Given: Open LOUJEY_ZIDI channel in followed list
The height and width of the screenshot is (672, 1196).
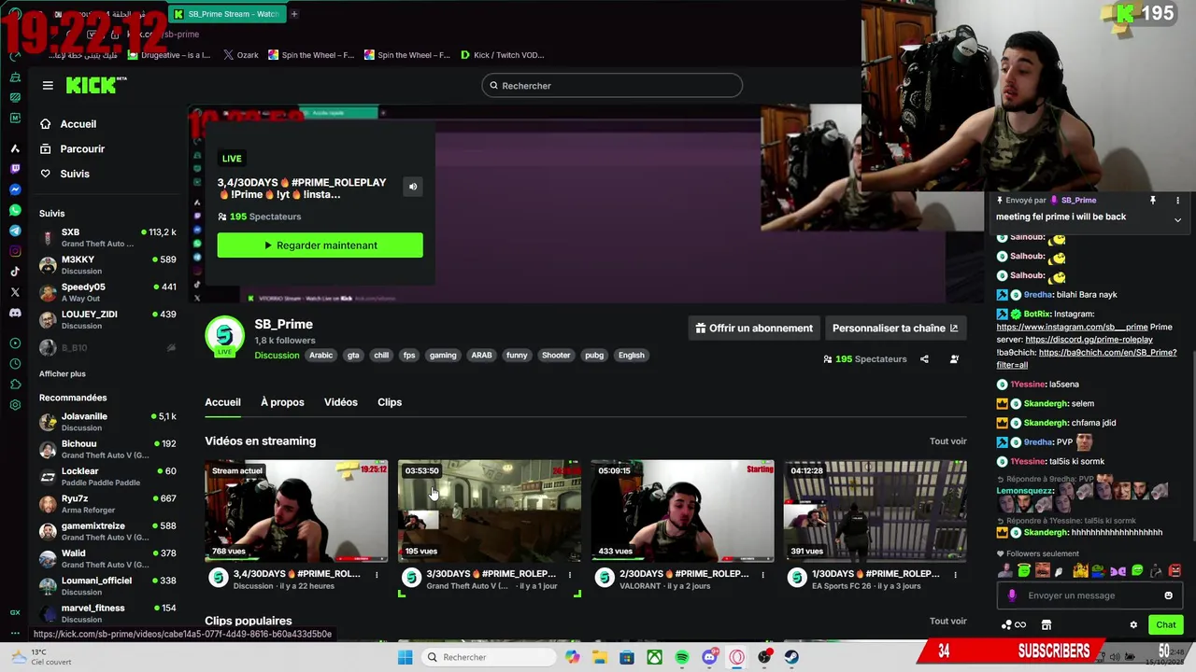Looking at the screenshot, I should click(107, 319).
